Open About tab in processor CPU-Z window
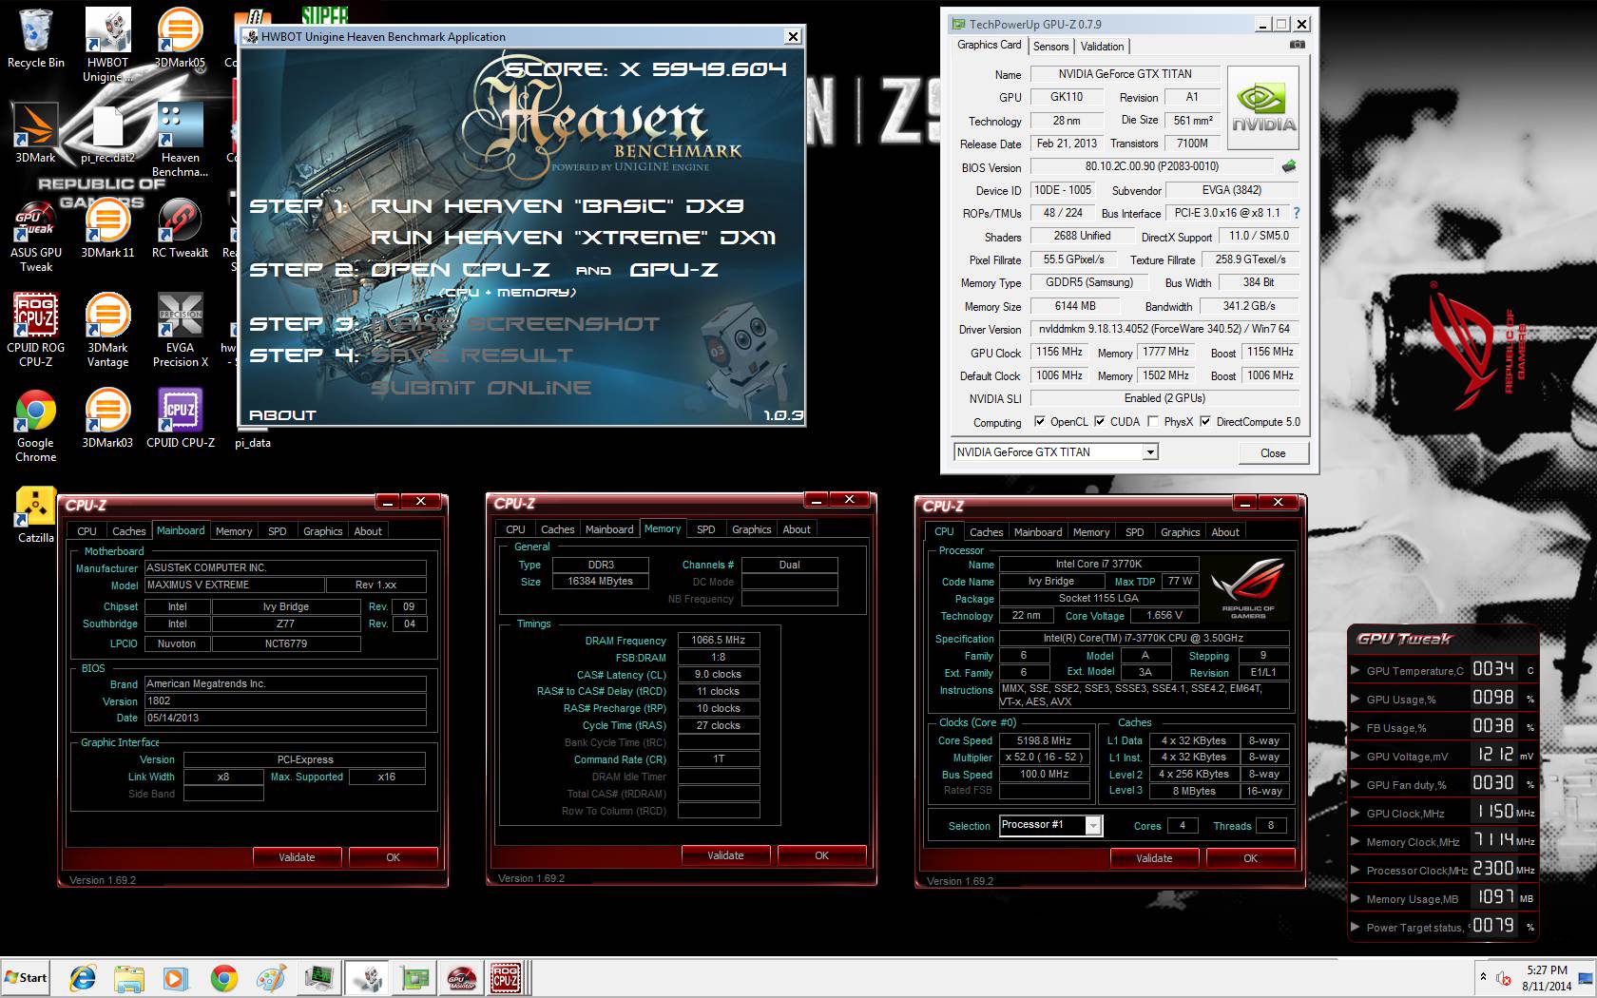Screen dimensions: 1597x998 [x=1224, y=532]
